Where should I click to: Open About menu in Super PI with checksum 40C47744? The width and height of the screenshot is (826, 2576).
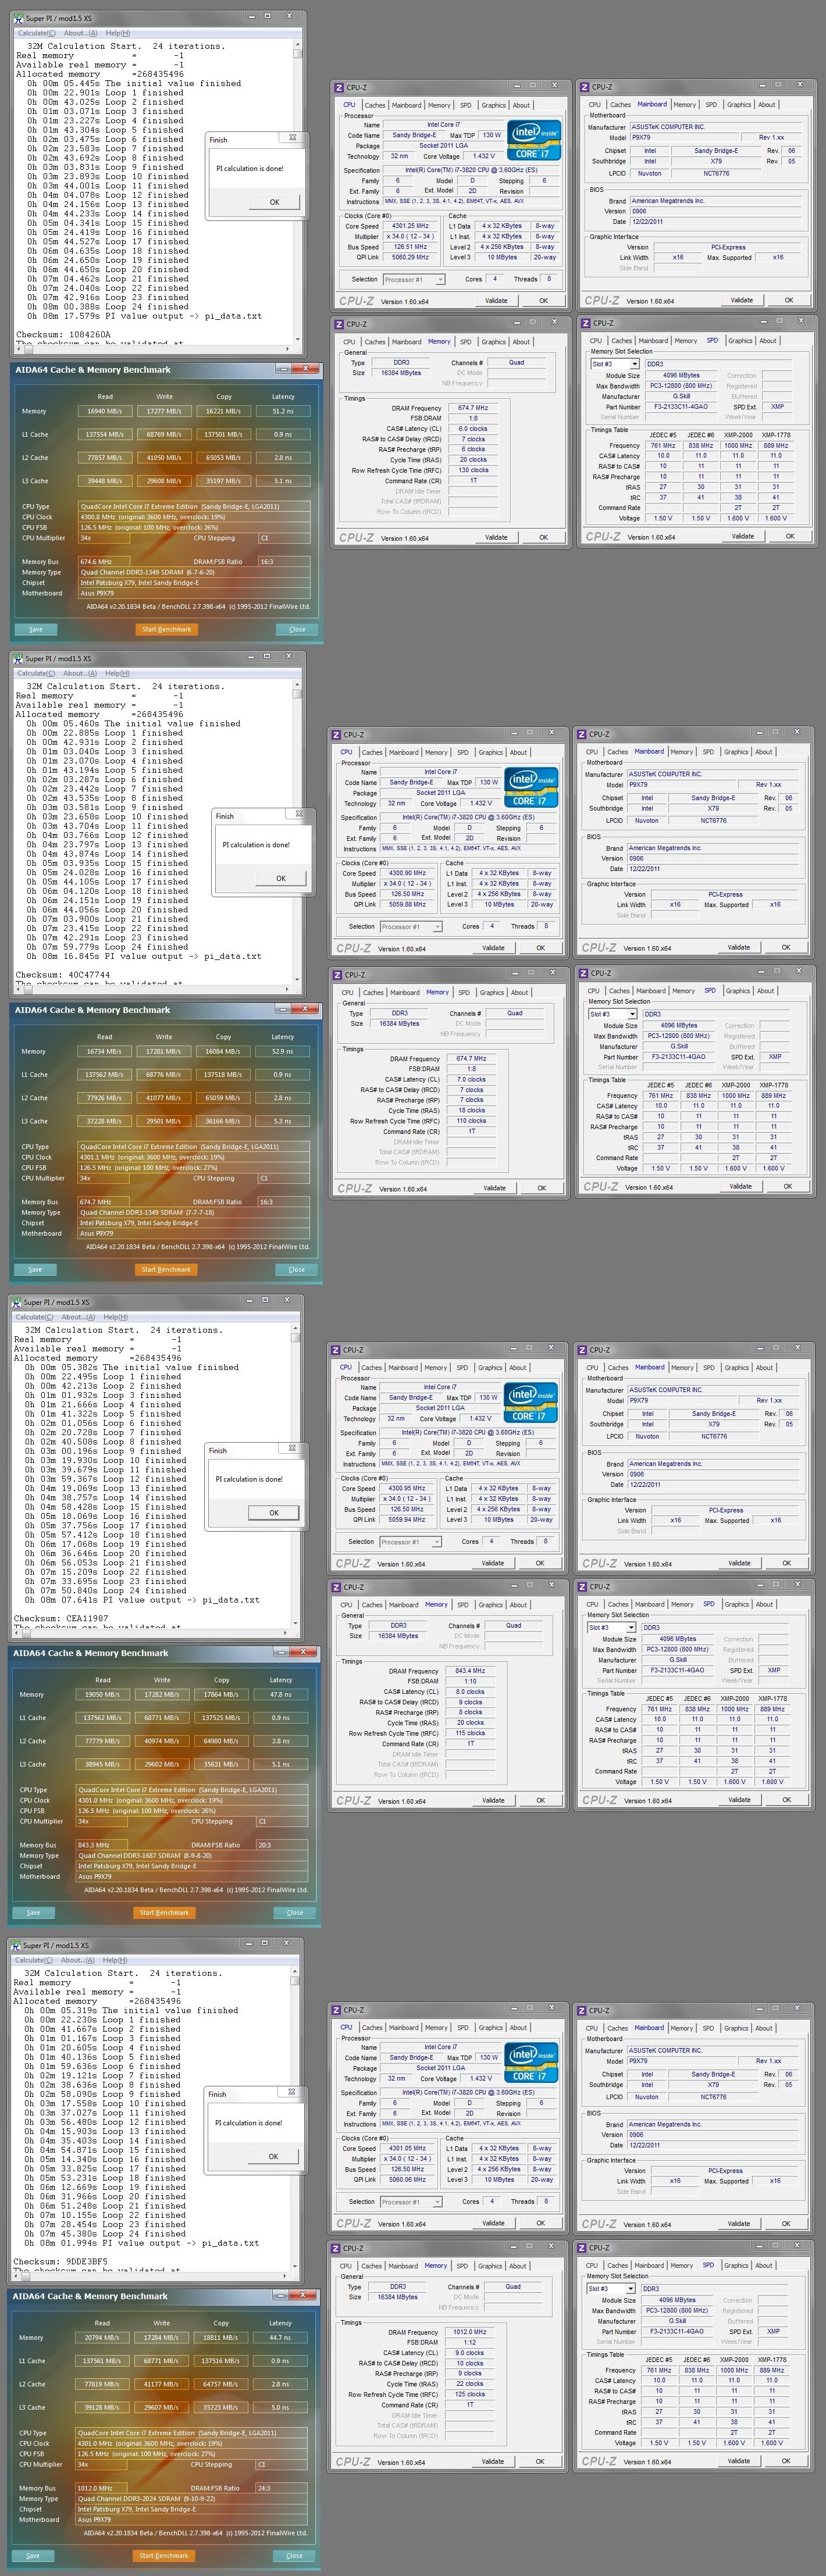click(80, 673)
